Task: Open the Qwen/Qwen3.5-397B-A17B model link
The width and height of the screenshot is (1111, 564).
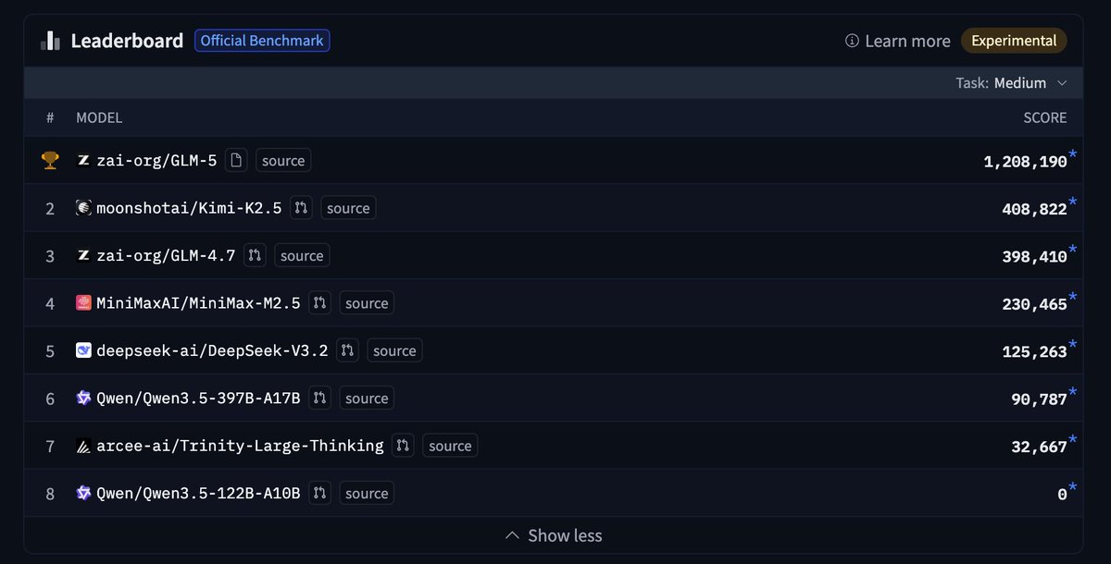Action: 198,398
